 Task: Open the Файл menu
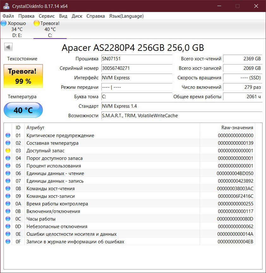(8, 16)
